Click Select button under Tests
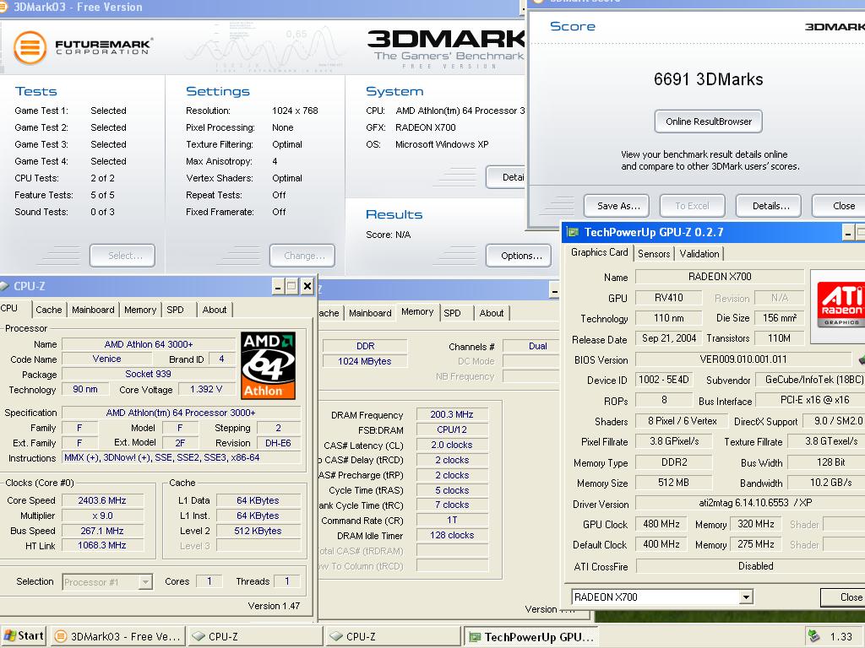 pyautogui.click(x=122, y=256)
